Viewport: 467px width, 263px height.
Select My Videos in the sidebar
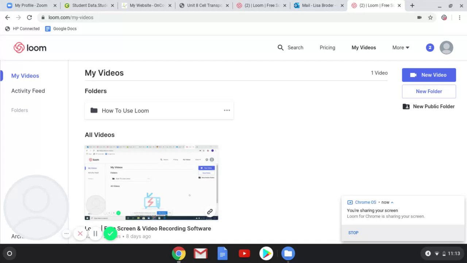point(25,76)
